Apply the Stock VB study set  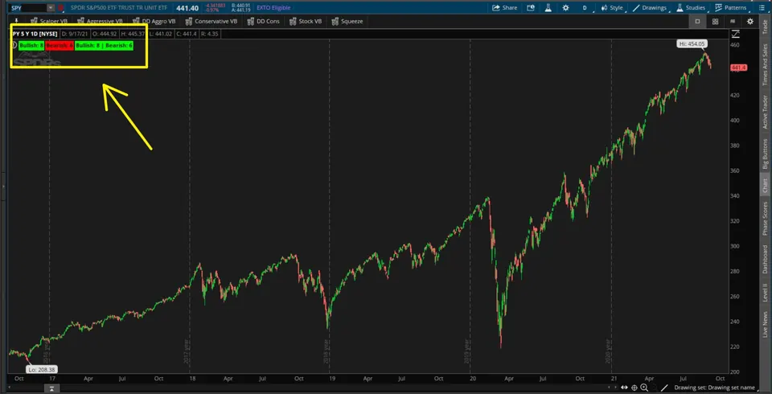(x=306, y=21)
